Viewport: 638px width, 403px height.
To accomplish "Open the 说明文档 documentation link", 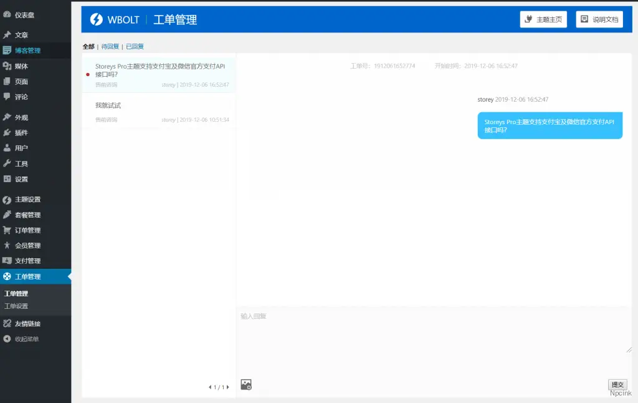I will point(599,19).
